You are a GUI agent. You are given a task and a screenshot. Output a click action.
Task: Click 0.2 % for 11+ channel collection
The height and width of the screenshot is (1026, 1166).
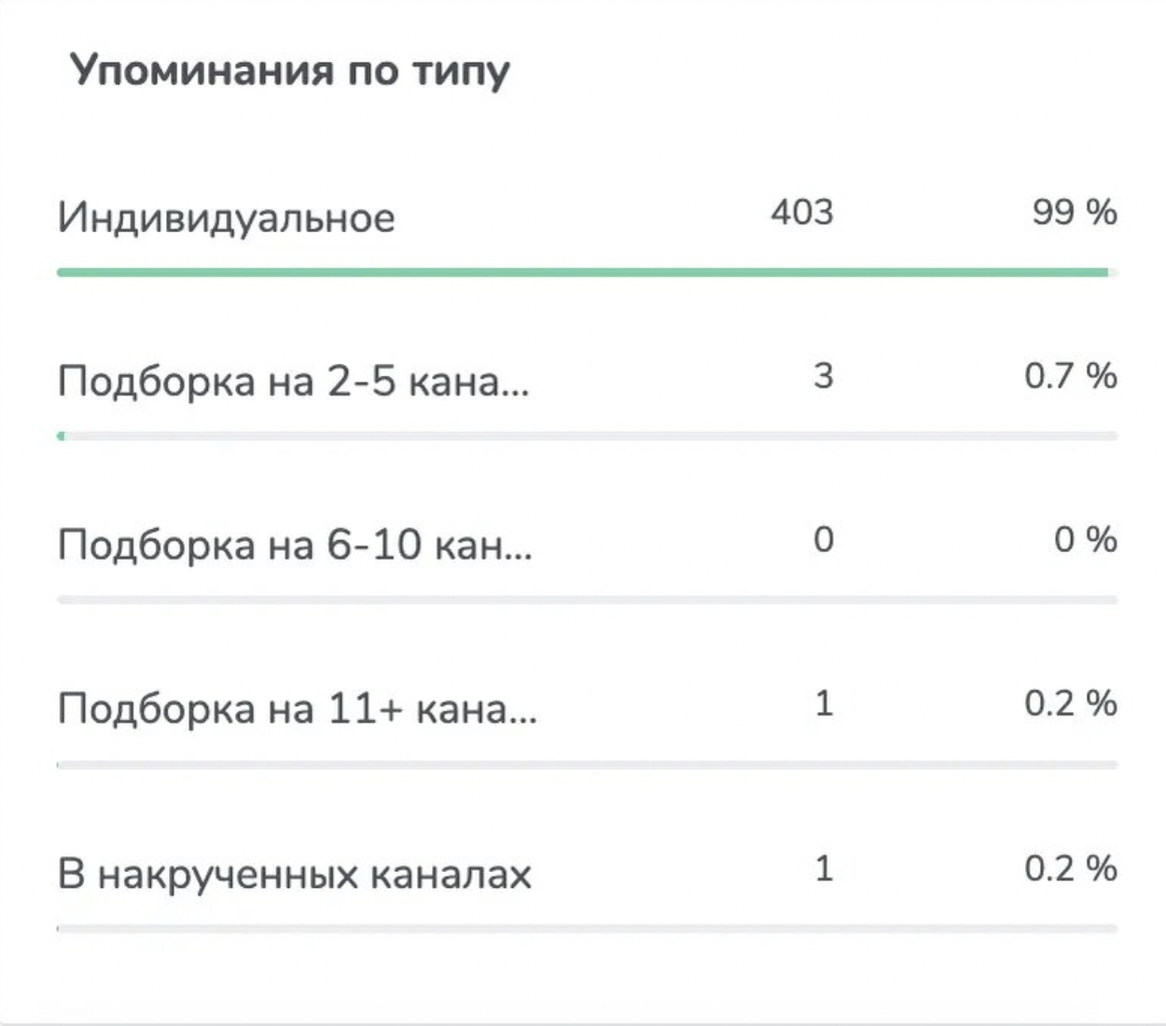[1070, 703]
